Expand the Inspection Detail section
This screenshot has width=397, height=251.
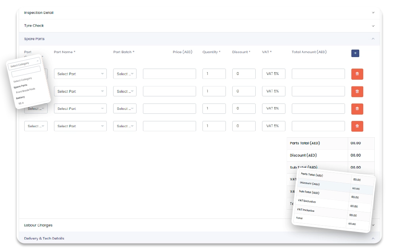[199, 13]
